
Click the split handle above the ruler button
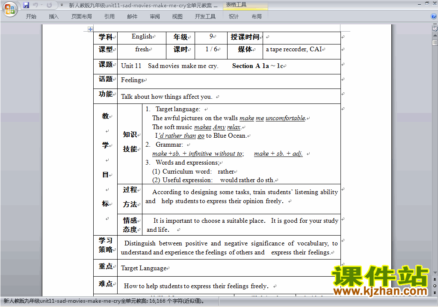[435, 24]
